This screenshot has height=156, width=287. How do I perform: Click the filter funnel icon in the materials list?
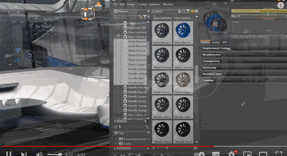145,17
